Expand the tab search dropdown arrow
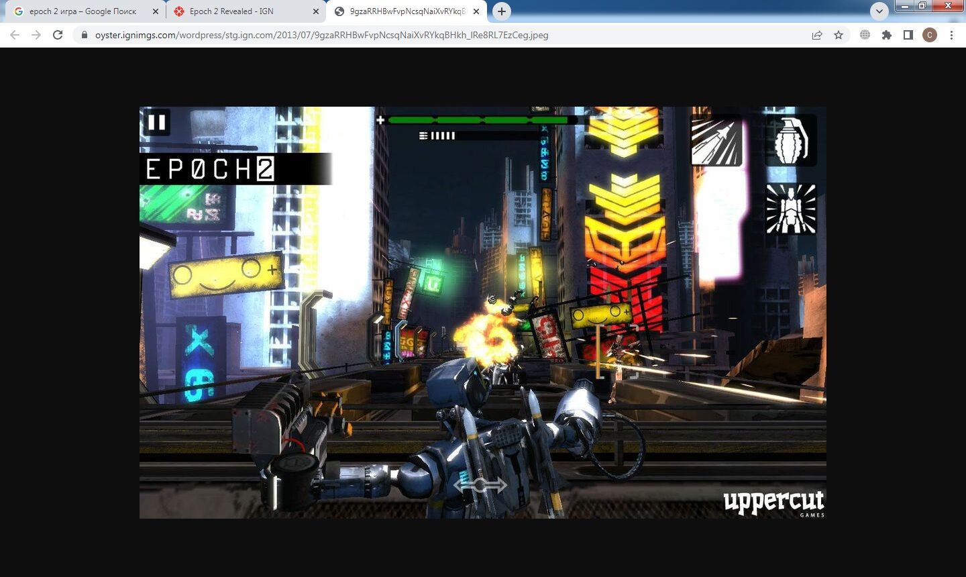966x577 pixels. click(x=879, y=11)
